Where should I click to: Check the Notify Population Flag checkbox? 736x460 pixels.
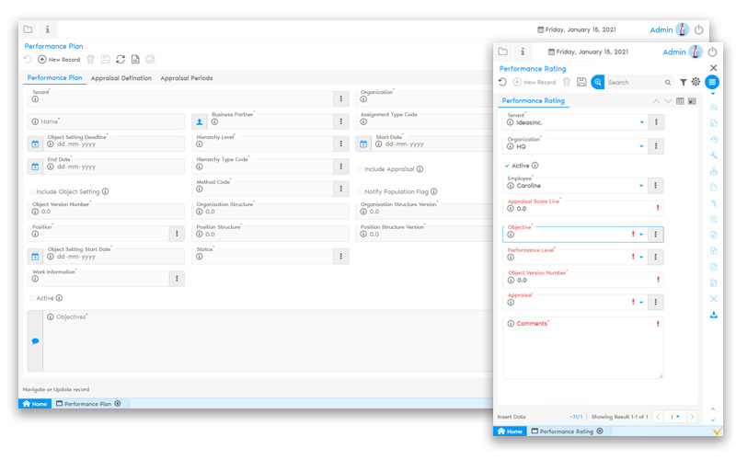[360, 191]
